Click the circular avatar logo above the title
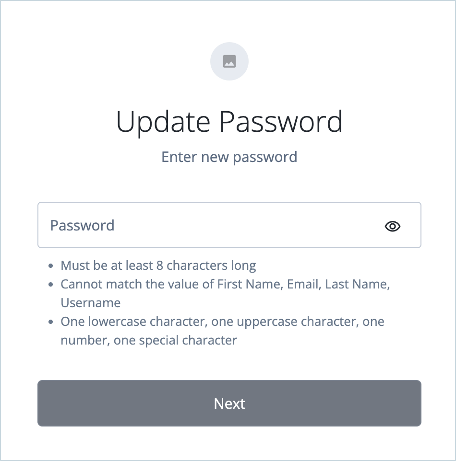456x461 pixels. click(x=229, y=61)
